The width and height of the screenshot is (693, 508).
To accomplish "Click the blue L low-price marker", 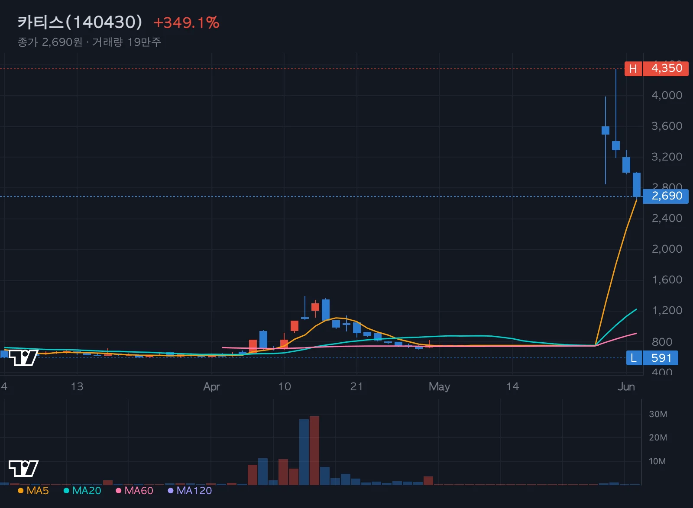I will 634,358.
